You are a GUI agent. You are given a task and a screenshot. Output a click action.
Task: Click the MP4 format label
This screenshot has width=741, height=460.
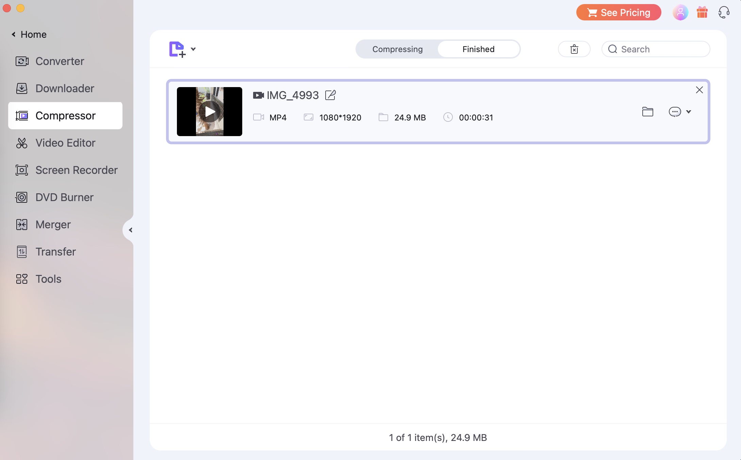278,117
